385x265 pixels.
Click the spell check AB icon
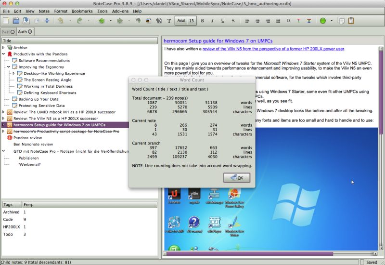pyautogui.click(x=139, y=21)
